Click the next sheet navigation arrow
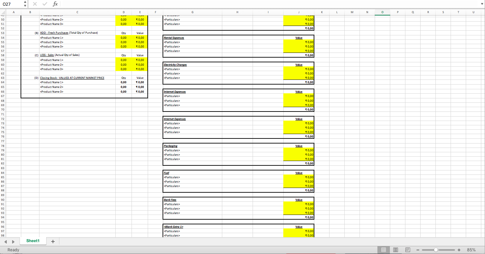The height and width of the screenshot is (254, 485). coord(13,241)
